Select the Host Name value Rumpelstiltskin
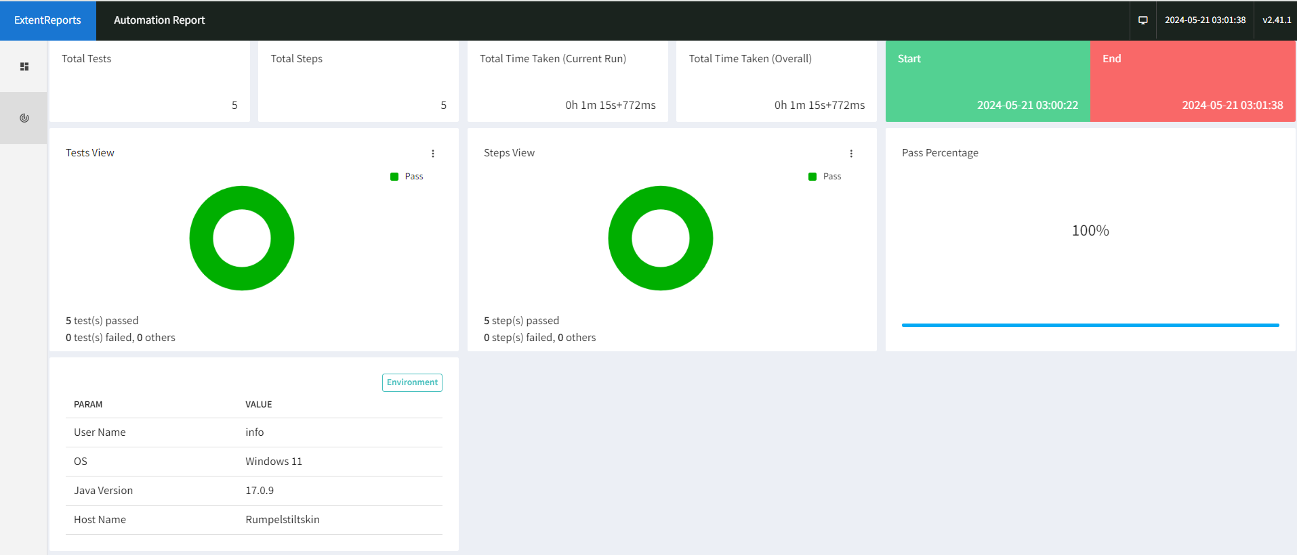The image size is (1297, 555). tap(283, 520)
